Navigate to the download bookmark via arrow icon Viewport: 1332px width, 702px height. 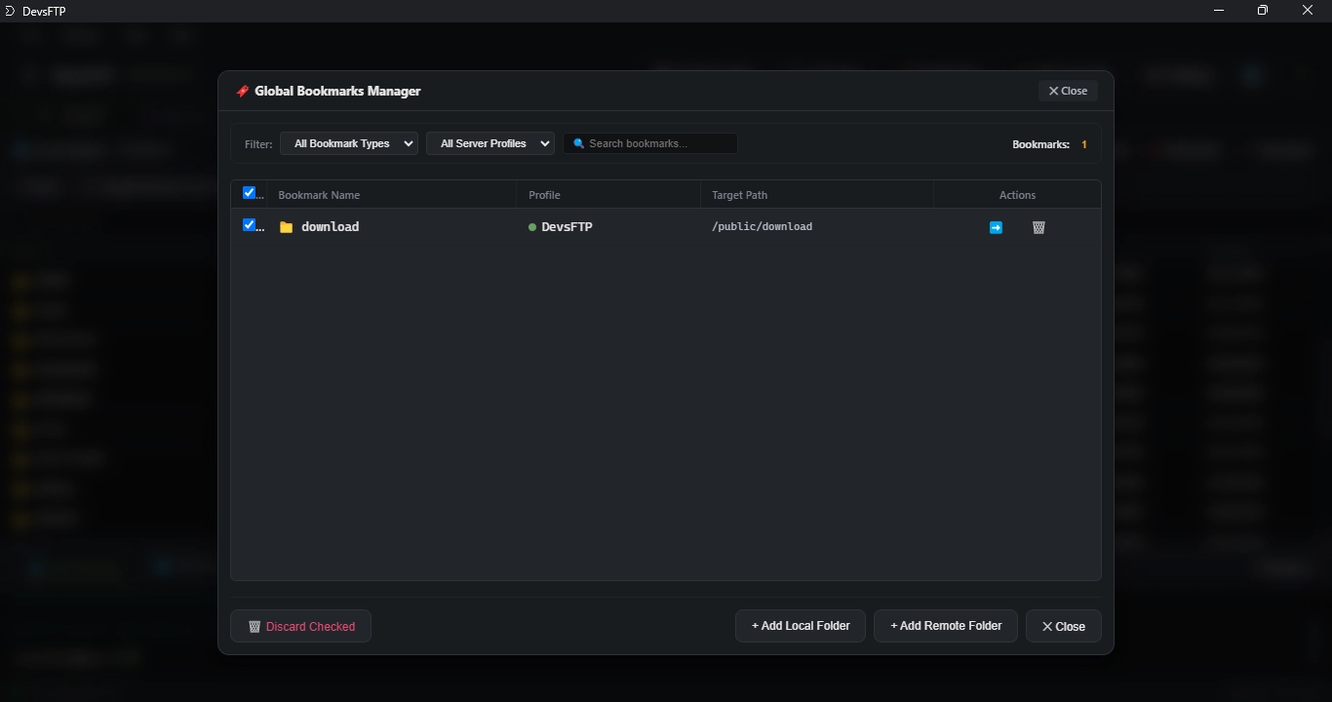pos(996,227)
